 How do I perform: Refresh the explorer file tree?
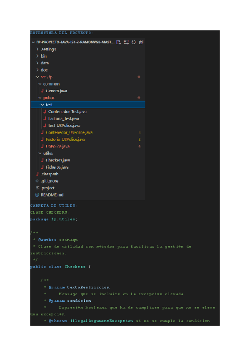(x=134, y=42)
